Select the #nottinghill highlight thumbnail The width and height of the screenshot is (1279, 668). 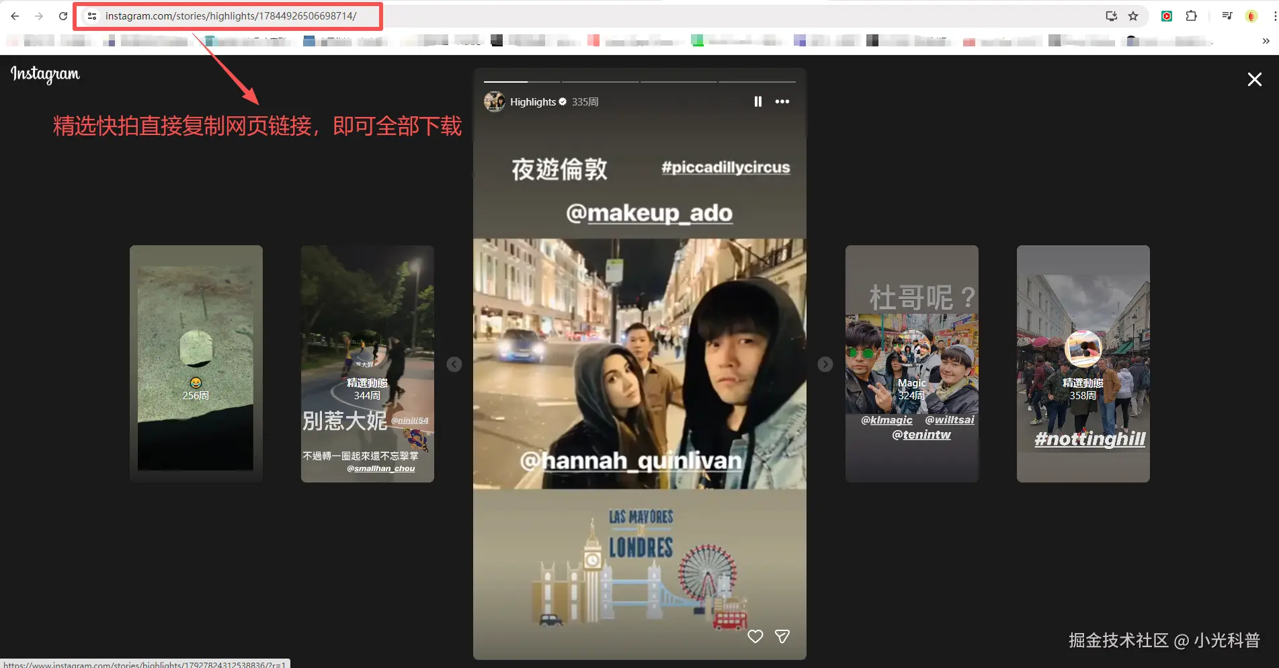tap(1083, 364)
